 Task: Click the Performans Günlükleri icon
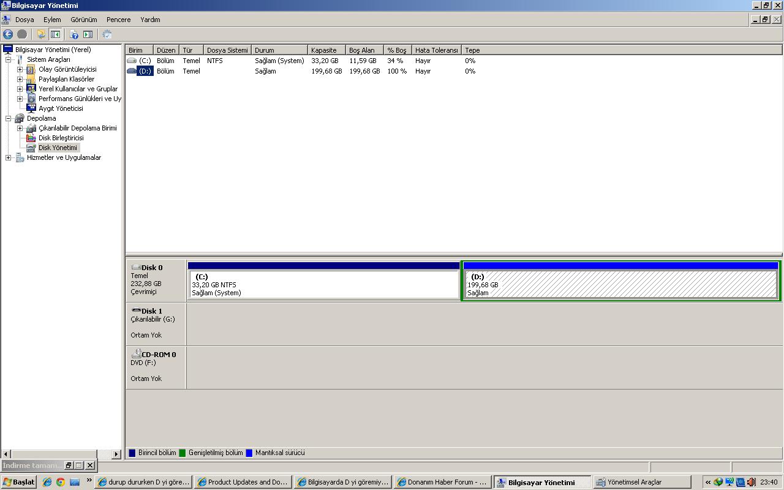[31, 99]
